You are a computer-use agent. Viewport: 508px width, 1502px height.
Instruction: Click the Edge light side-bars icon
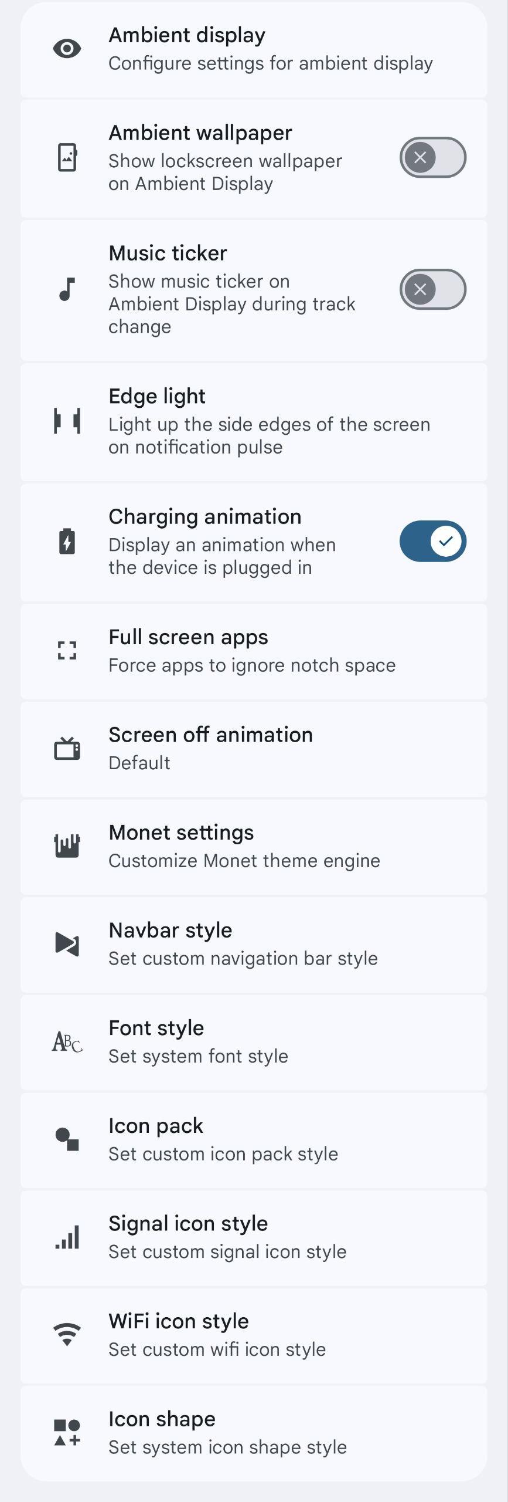(x=67, y=421)
